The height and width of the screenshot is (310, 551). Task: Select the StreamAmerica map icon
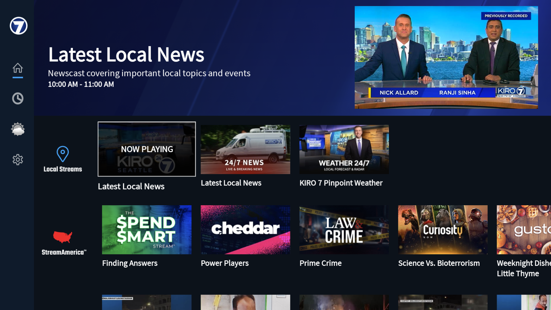coord(63,237)
